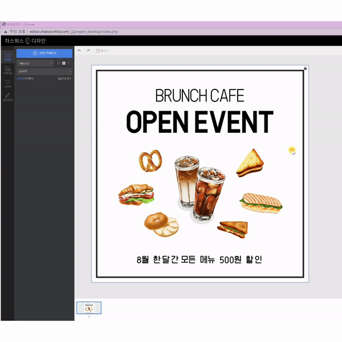
Task: Select the grilled panini image
Action: 261,203
